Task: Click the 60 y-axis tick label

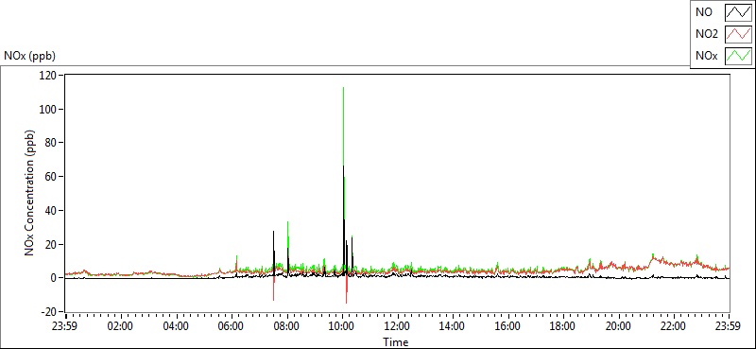Action: [x=52, y=177]
